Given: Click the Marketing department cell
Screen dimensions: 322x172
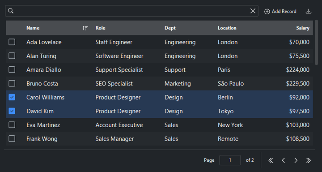Looking at the screenshot, I should pos(178,83).
